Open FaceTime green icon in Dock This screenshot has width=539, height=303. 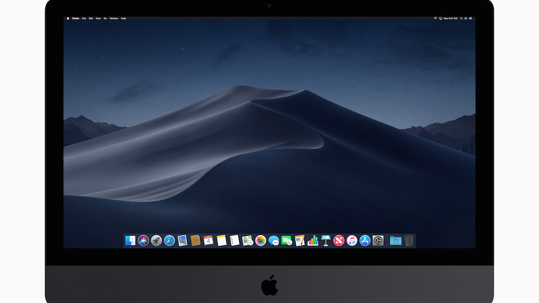[x=287, y=240]
